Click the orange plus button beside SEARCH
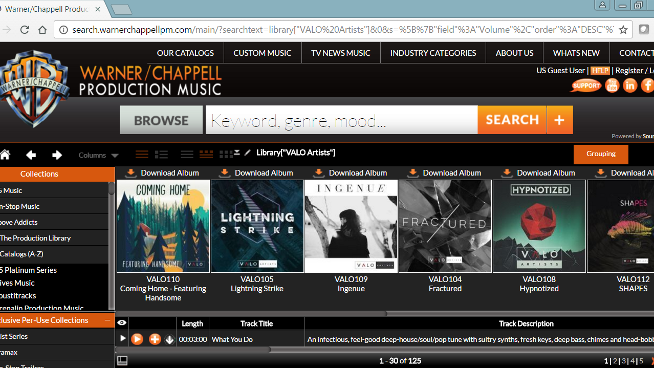654x368 pixels. (x=560, y=120)
